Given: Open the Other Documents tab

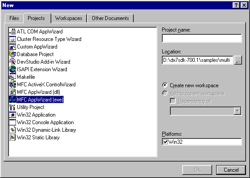Looking at the screenshot, I should tap(111, 18).
